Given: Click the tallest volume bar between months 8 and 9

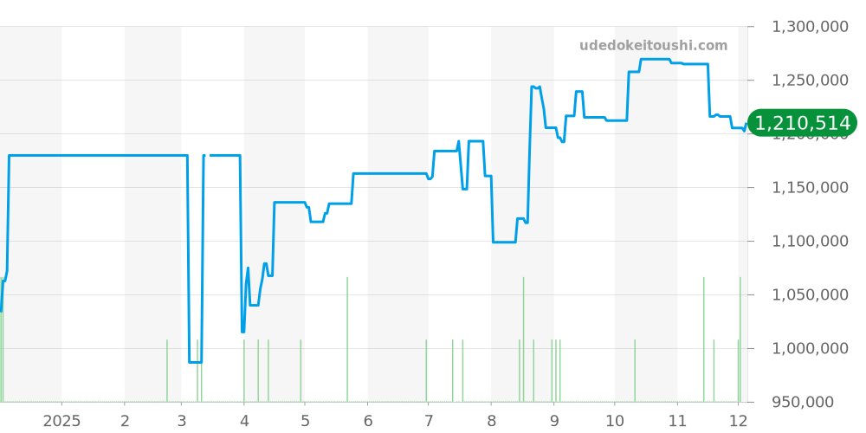Looking at the screenshot, I should [523, 339].
